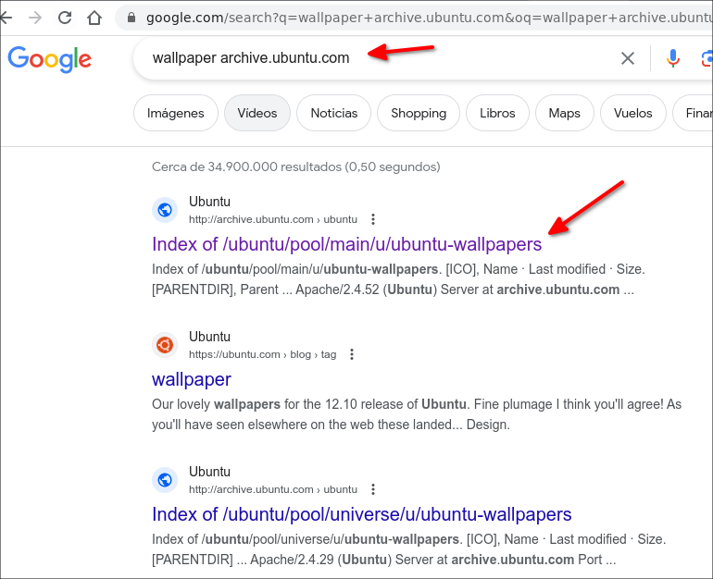The width and height of the screenshot is (713, 579).
Task: Open the Maps filter
Action: pos(564,113)
